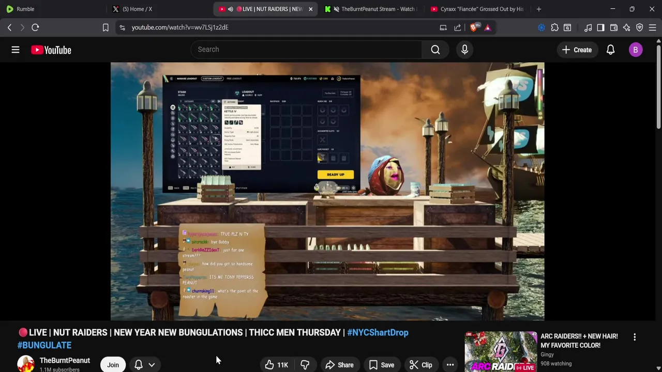Screen dimensions: 662x372
Task: Click the live video player
Action: [x=327, y=191]
